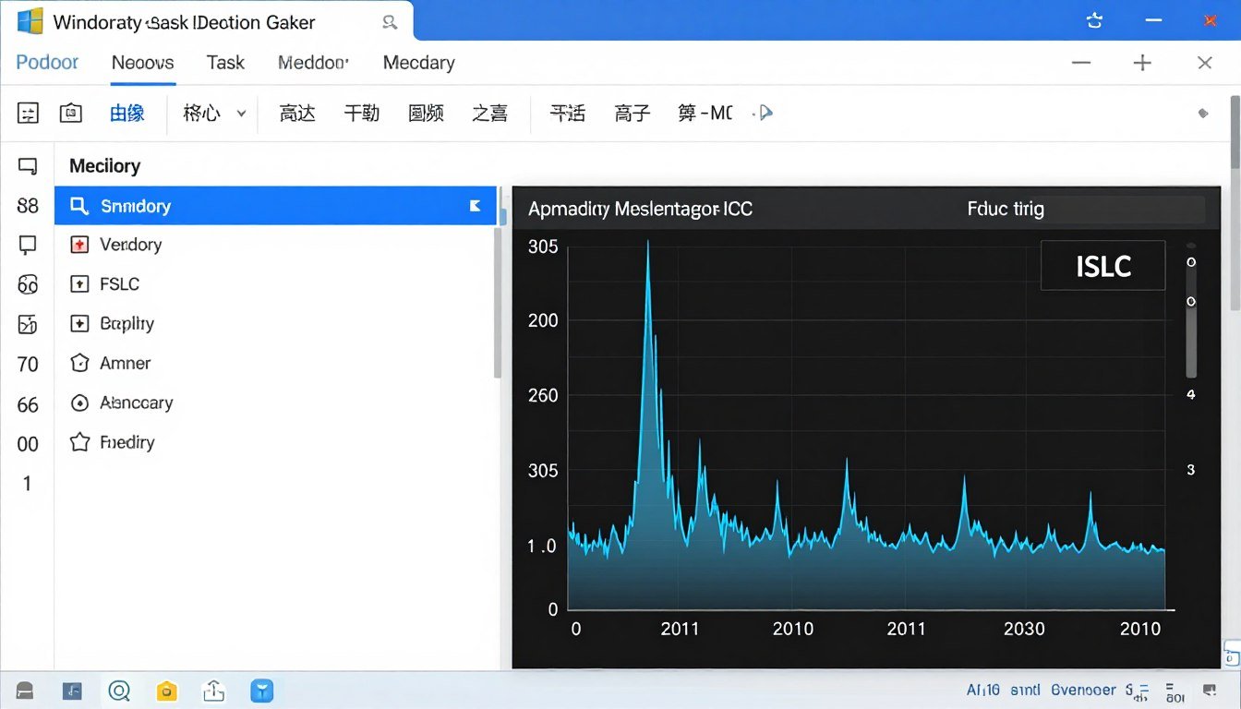Click the 高达 toolbar button
The width and height of the screenshot is (1241, 709).
(297, 112)
